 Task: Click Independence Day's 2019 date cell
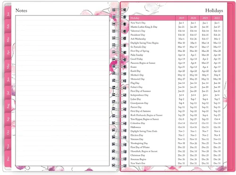(x=181, y=95)
